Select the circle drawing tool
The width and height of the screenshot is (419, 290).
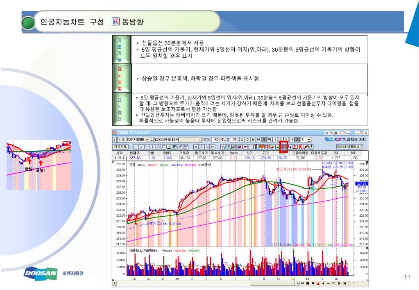tap(158, 147)
